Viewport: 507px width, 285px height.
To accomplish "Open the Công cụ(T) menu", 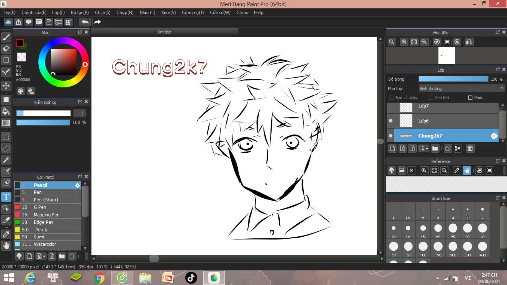I will [x=193, y=12].
